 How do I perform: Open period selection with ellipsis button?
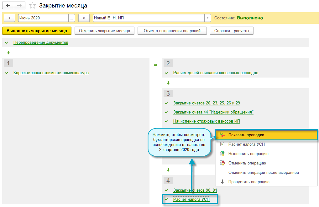71,18
